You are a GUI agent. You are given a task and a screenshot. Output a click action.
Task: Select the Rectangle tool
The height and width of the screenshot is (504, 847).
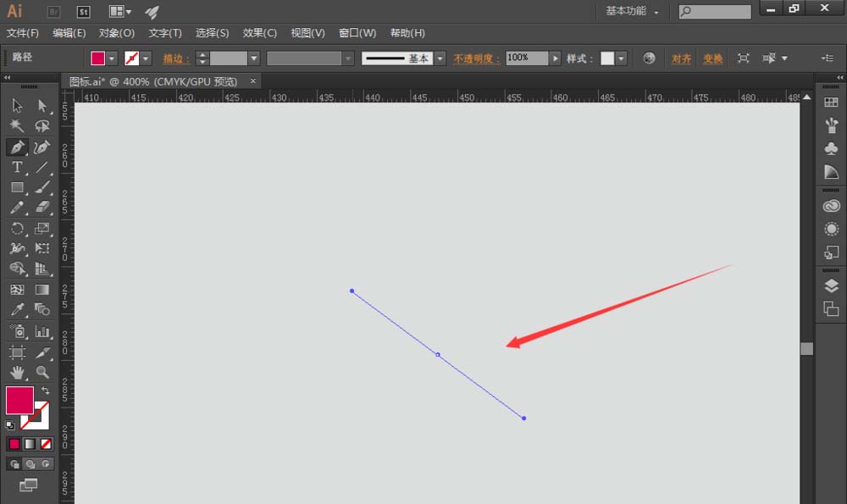[x=17, y=187]
